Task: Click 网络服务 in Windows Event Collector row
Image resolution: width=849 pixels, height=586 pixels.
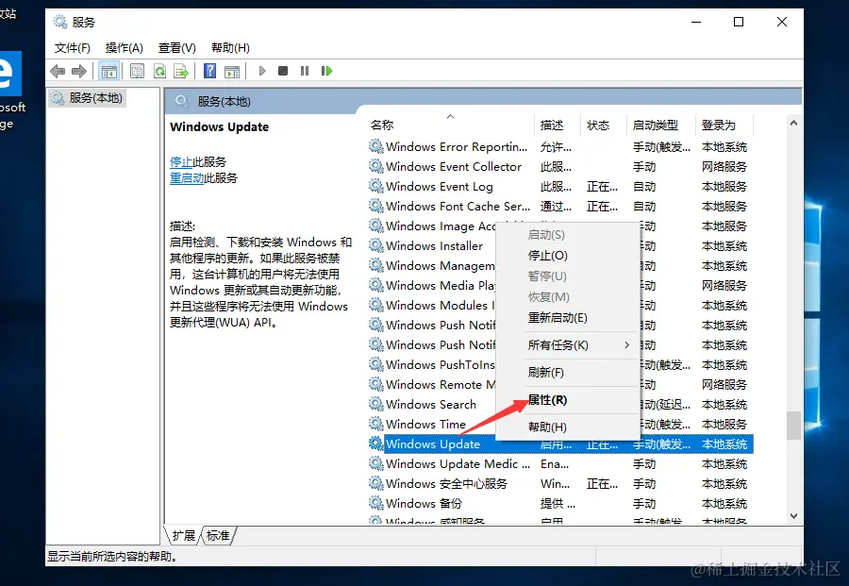Action: (x=724, y=166)
